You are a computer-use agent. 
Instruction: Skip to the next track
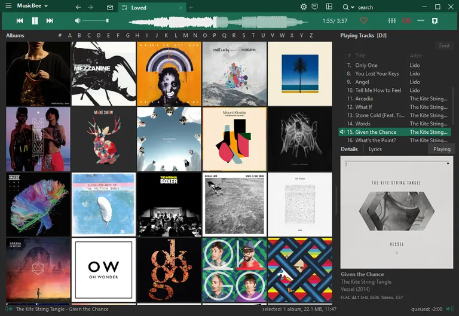pos(50,21)
